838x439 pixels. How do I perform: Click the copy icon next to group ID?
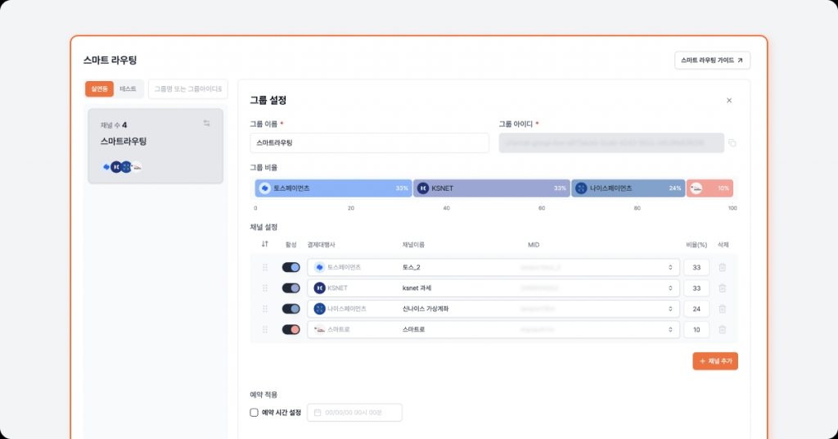tap(732, 143)
